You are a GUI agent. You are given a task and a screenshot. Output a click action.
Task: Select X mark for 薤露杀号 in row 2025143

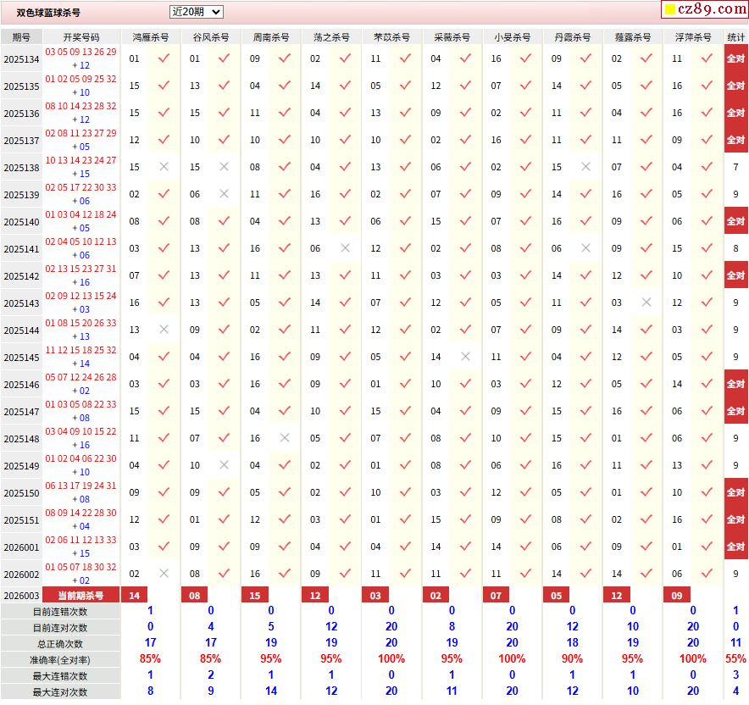[x=646, y=303]
